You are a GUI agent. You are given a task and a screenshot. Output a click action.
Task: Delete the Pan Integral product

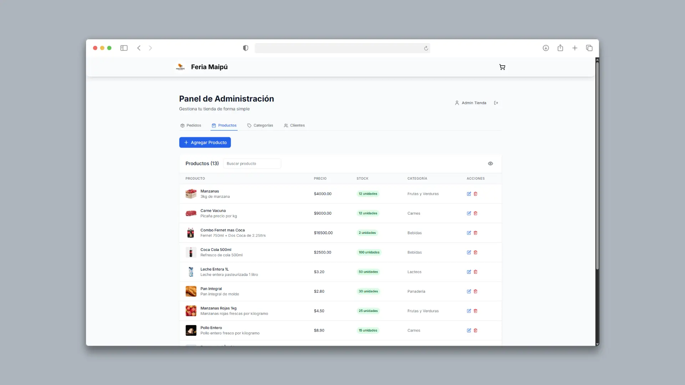point(476,292)
